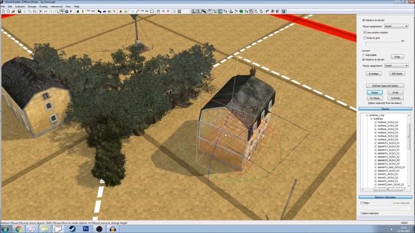Image resolution: width=415 pixels, height=233 pixels.
Task: Select plaster02_2x2x2_01 in the object list
Action: click(388, 171)
